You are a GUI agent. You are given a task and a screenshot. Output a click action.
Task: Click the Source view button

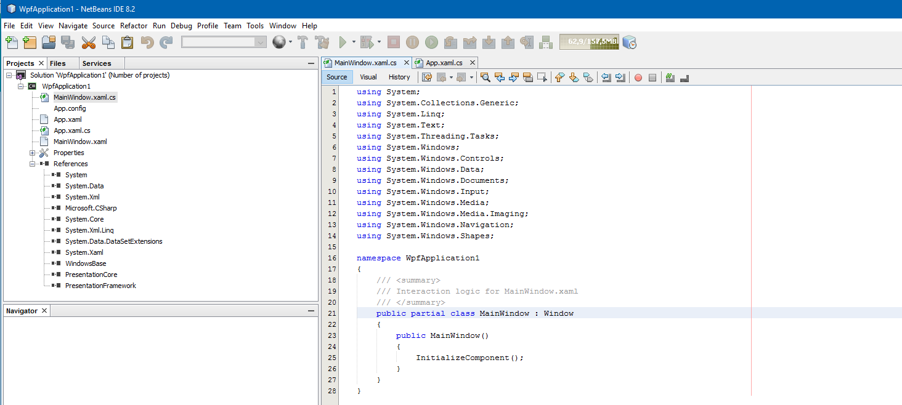[x=336, y=77]
